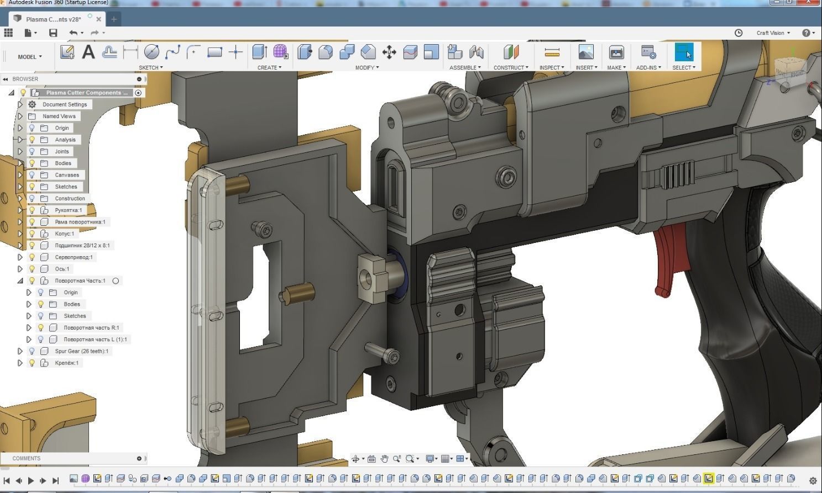
Task: Toggle visibility of Origin folder
Action: [x=32, y=128]
